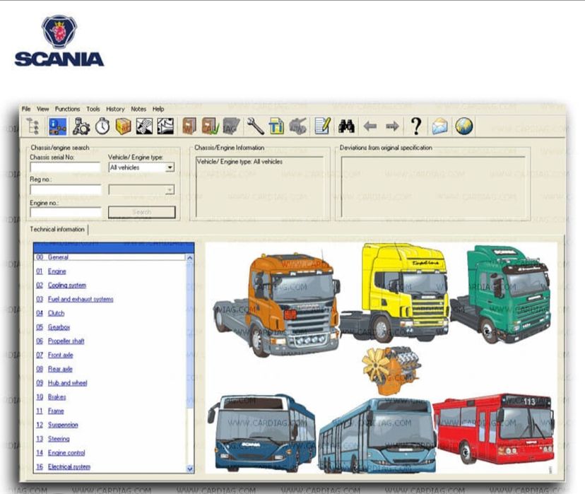Click the Reg no input field
Viewport: 585px width, 494px height.
point(65,190)
